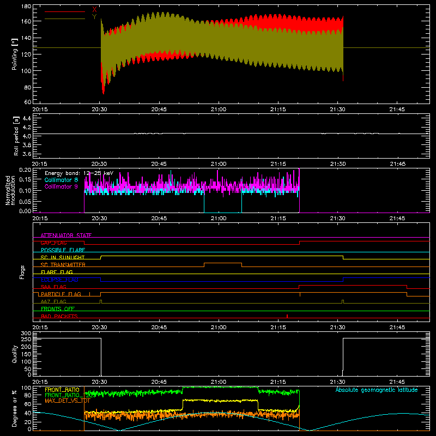
Task: Click the 21:00 tick under the Pointing plot
Action: [x=219, y=110]
